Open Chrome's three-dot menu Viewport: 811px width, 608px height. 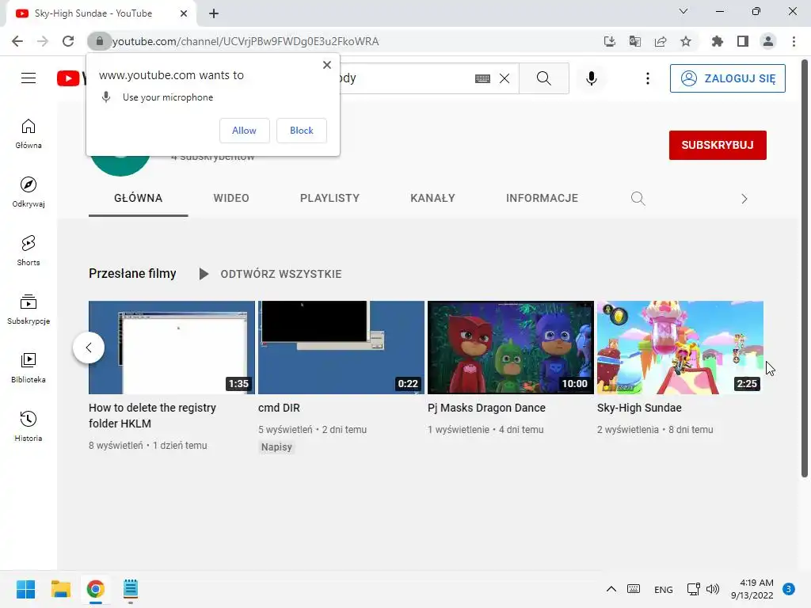[794, 41]
